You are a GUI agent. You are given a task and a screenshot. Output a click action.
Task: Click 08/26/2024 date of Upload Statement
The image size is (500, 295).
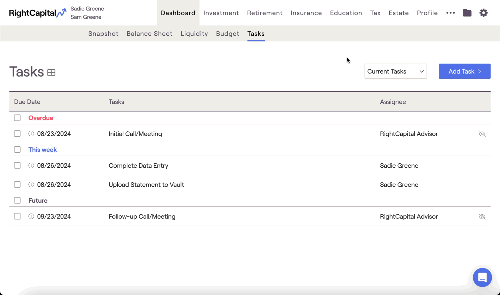pos(54,184)
